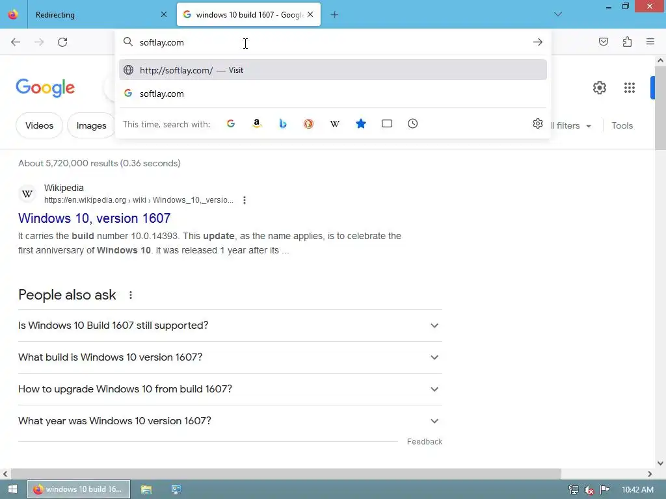
Task: Search this time with Google
Action: click(231, 123)
